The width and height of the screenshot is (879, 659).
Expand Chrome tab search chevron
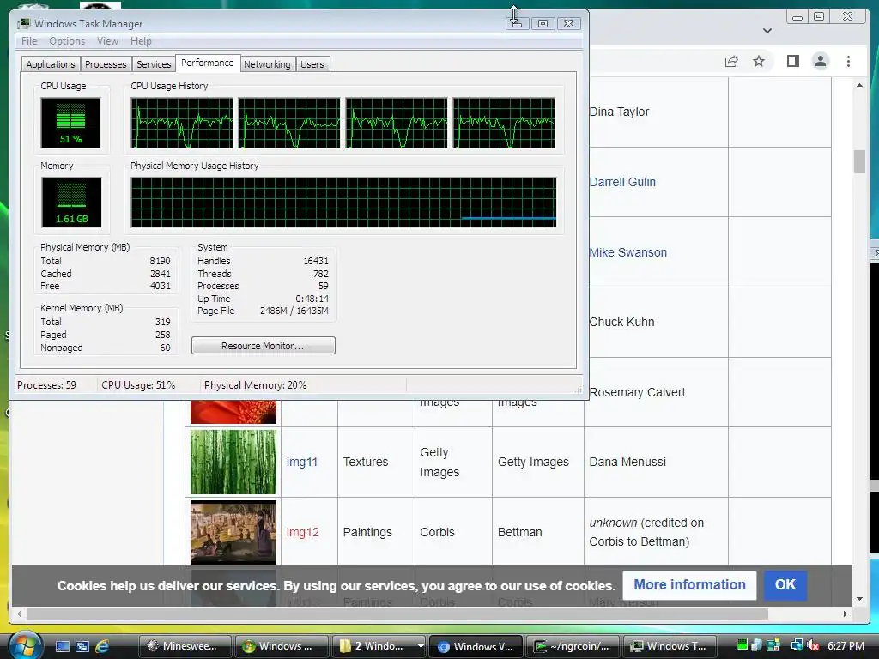point(767,31)
